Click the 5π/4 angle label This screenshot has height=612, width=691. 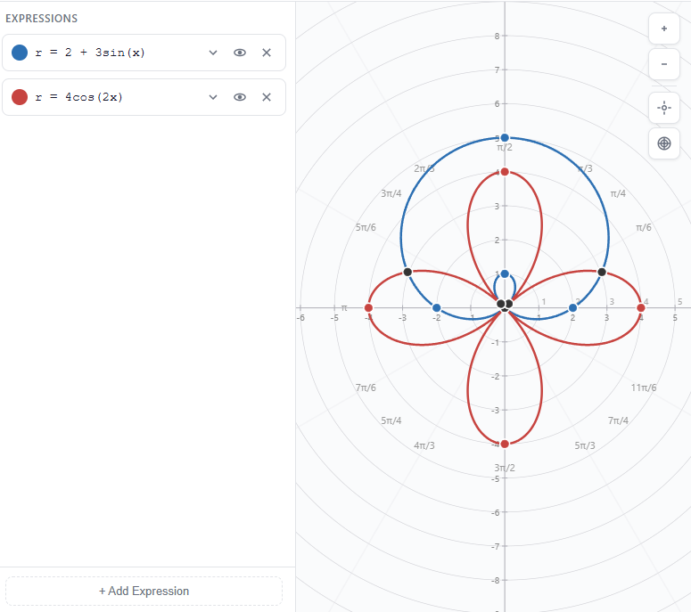click(x=391, y=420)
